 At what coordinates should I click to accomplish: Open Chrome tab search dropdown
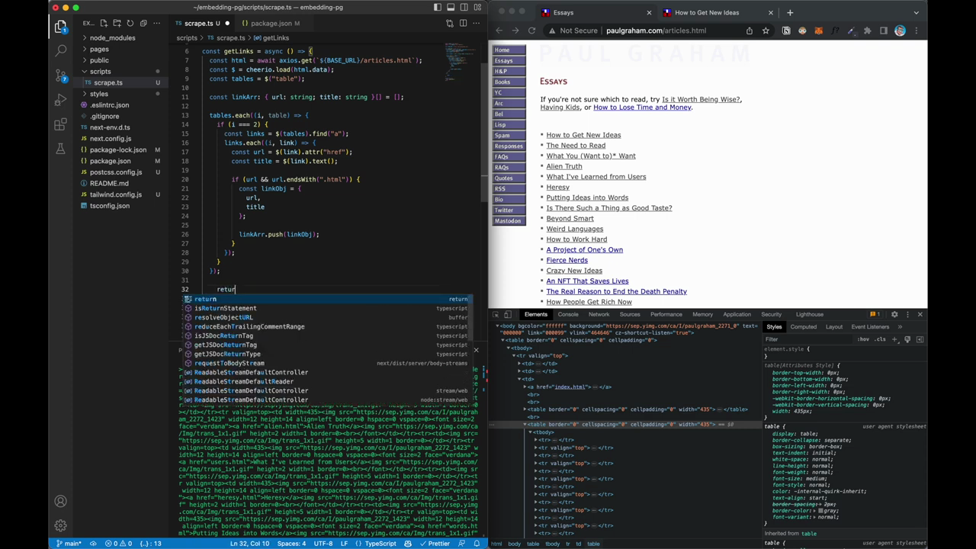(917, 12)
